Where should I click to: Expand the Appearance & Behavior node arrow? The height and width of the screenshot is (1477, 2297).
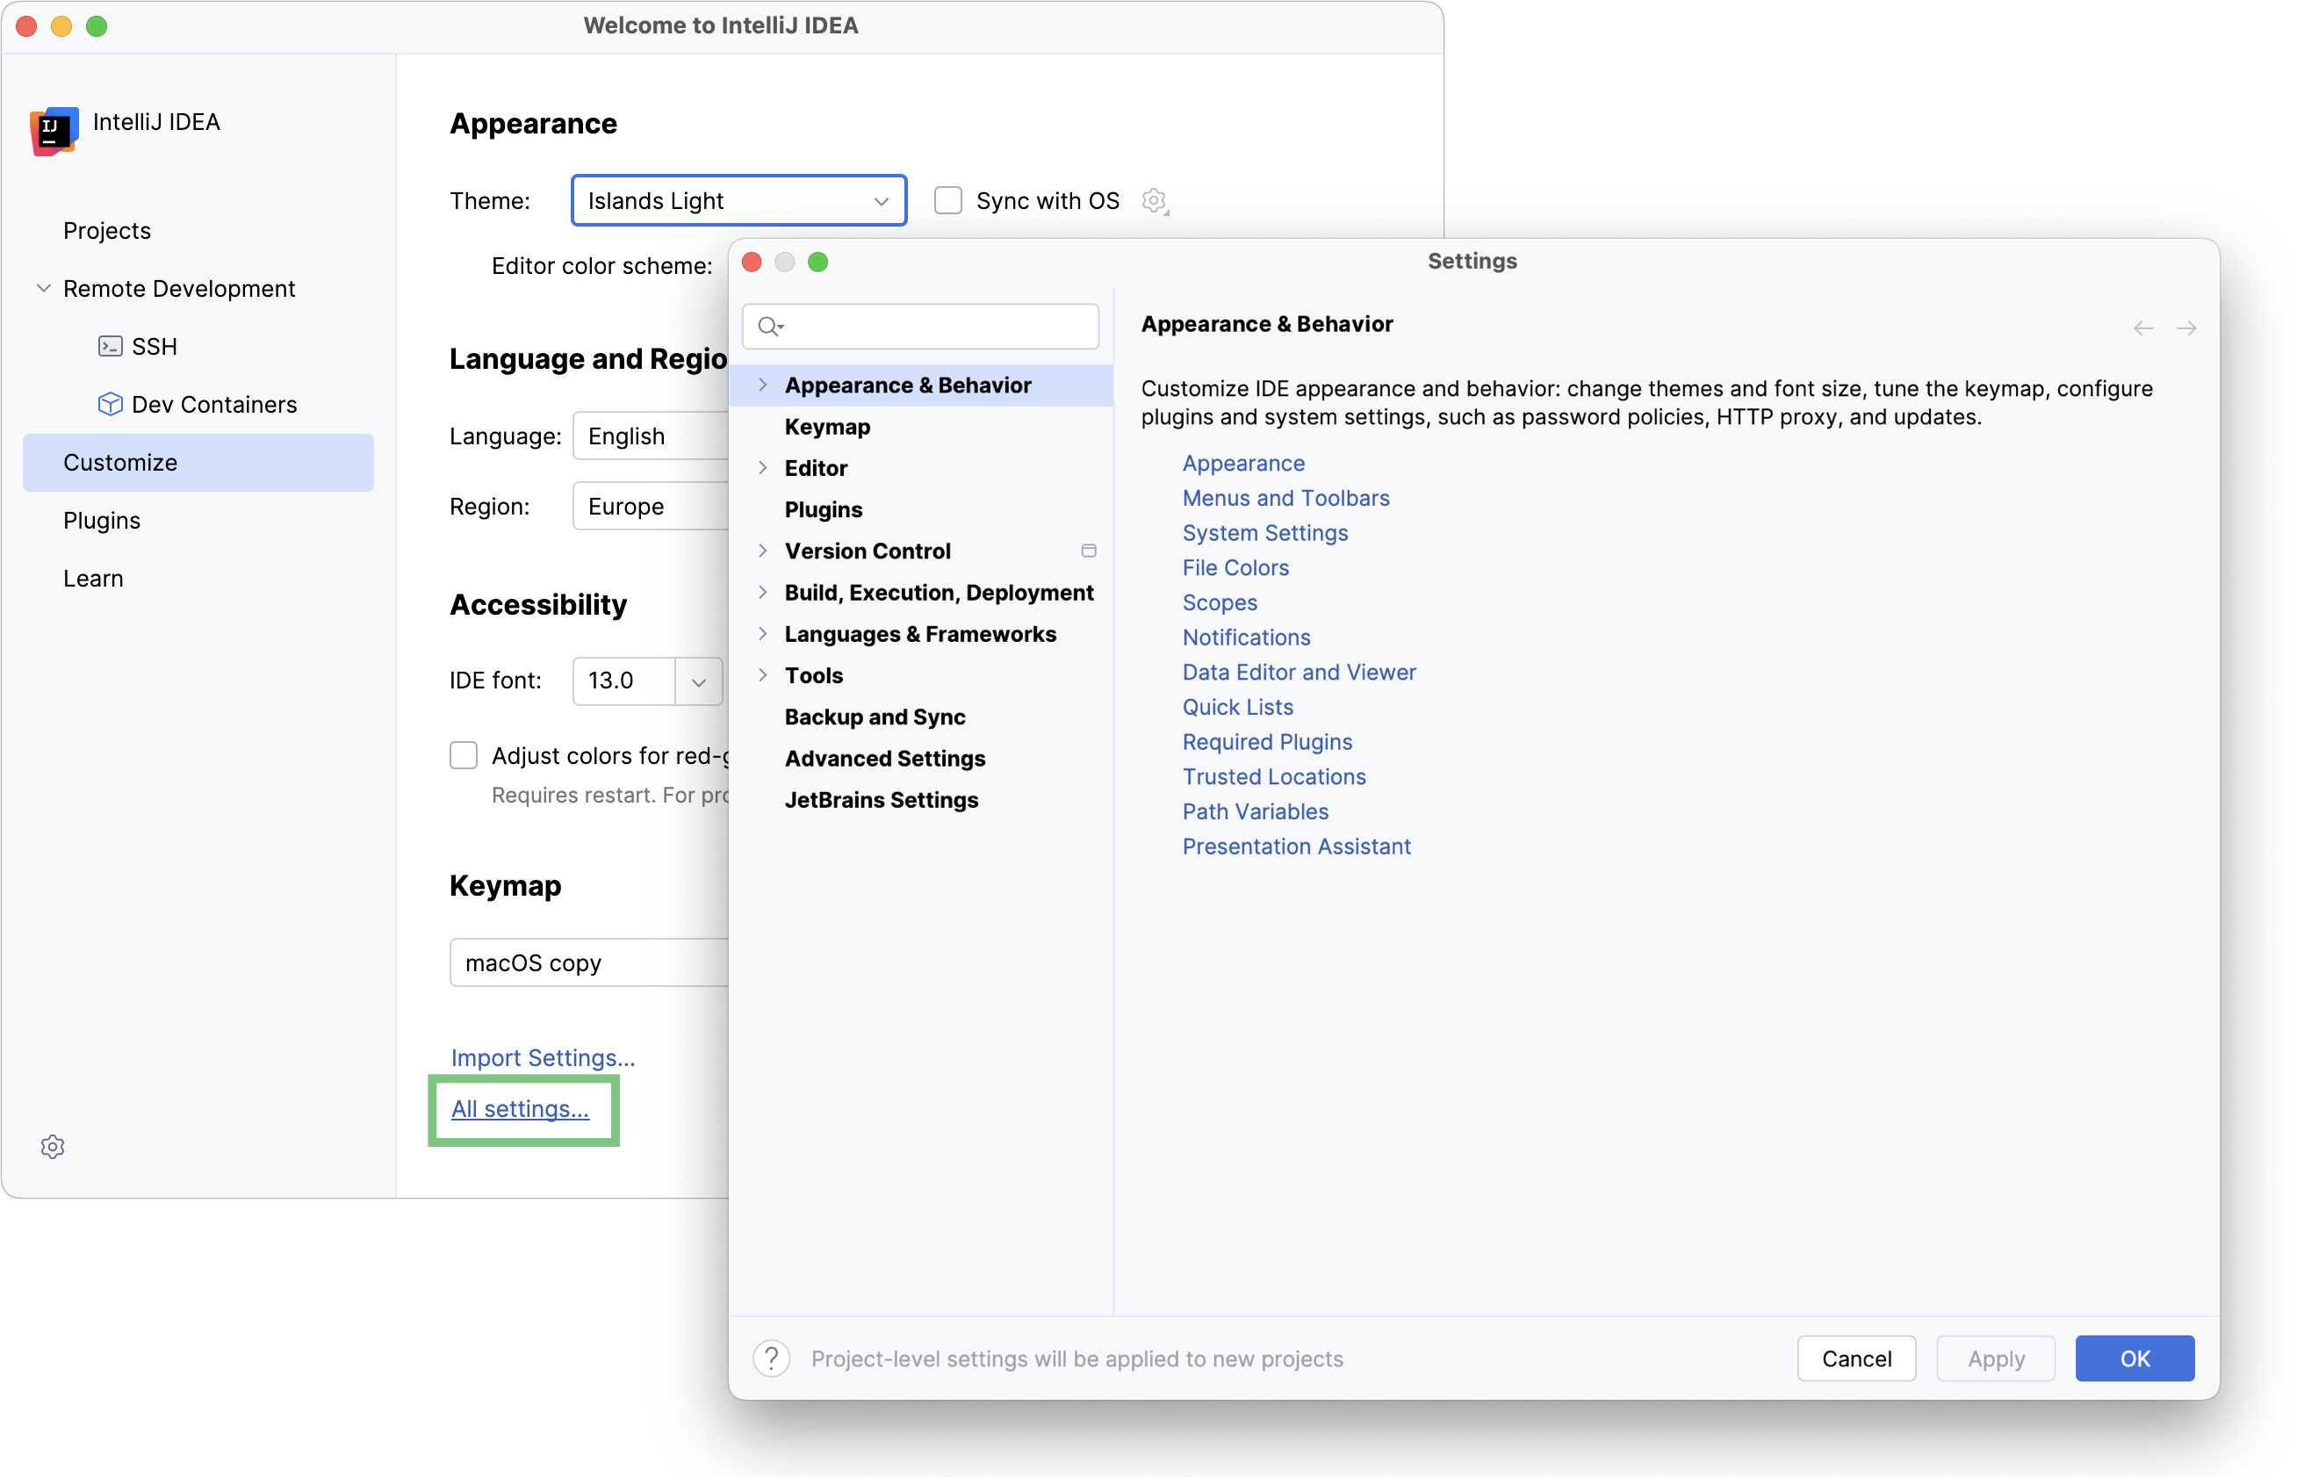coord(762,385)
